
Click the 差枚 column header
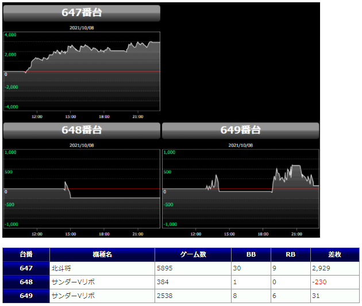click(x=335, y=254)
